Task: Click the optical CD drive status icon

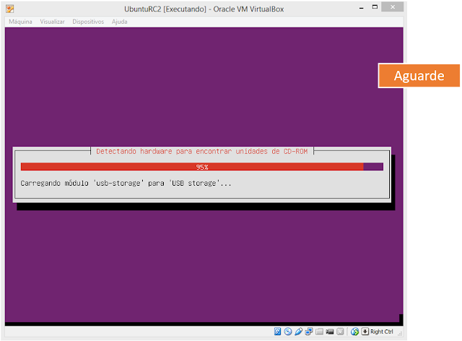Action: (288, 332)
